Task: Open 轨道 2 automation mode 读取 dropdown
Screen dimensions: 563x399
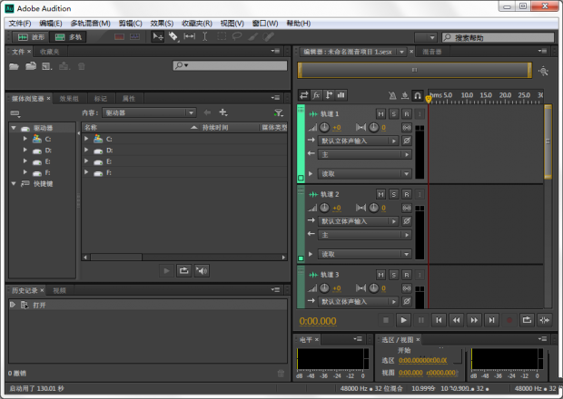Action: (365, 254)
